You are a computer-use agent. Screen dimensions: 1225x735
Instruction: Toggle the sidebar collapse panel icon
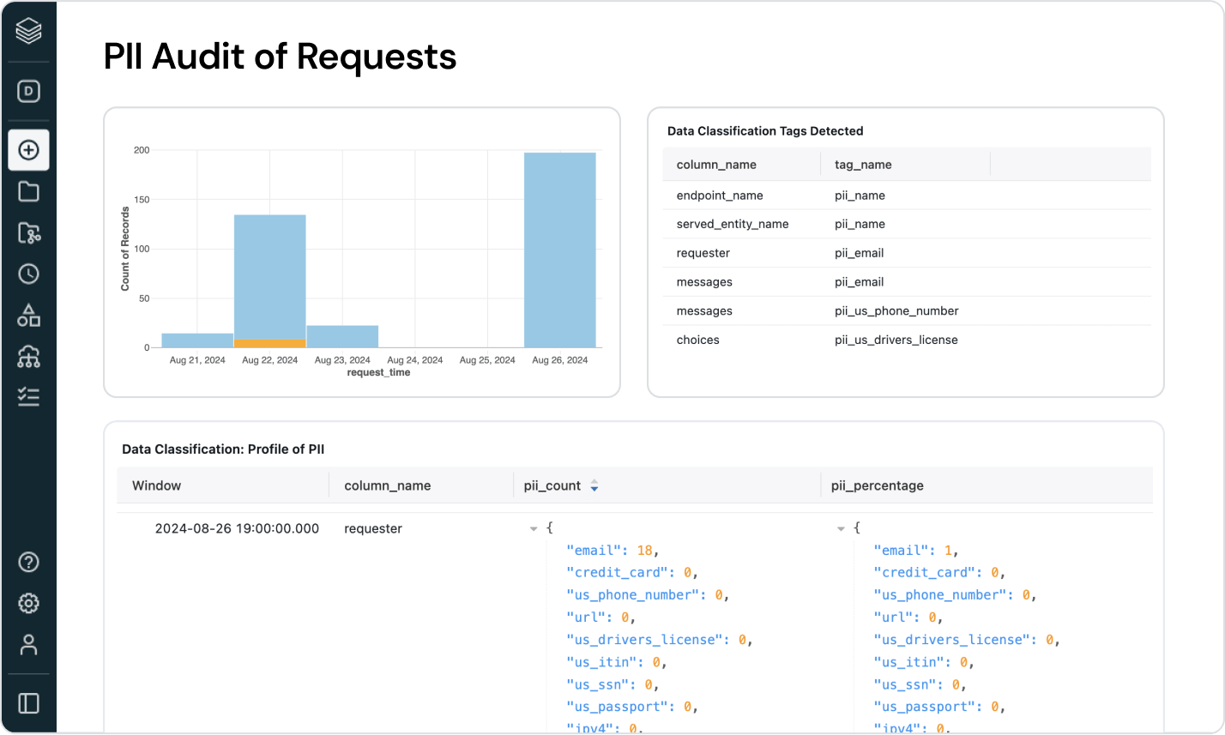coord(28,703)
